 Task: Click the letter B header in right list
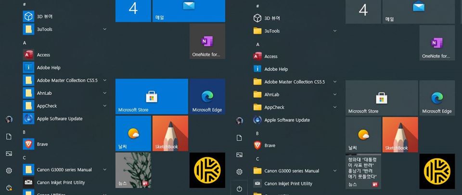[x=257, y=133]
